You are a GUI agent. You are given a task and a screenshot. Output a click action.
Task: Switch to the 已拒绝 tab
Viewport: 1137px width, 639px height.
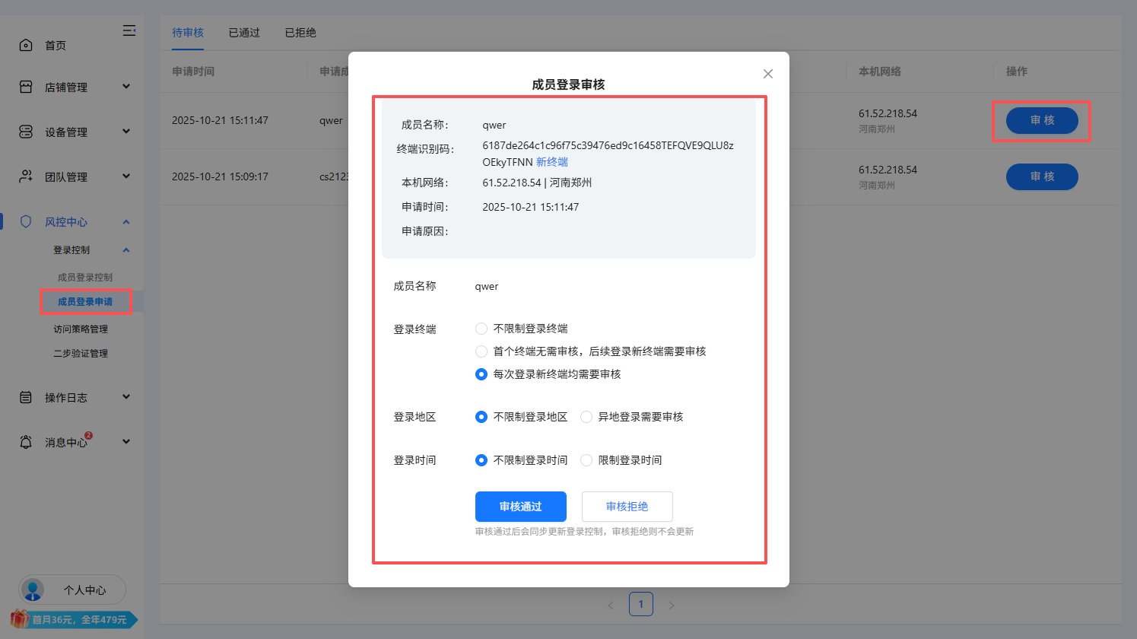click(x=300, y=33)
